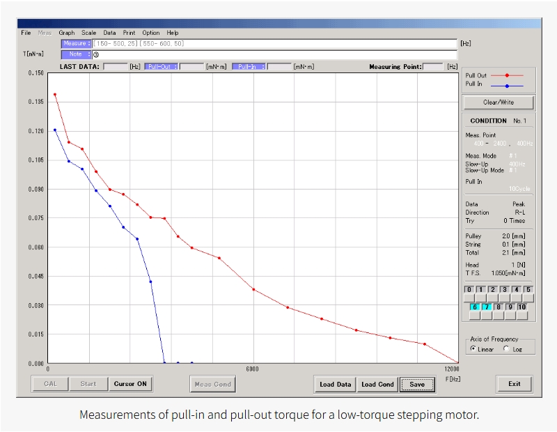
Task: Click the blank button beneath number 3
Action: tap(504, 298)
